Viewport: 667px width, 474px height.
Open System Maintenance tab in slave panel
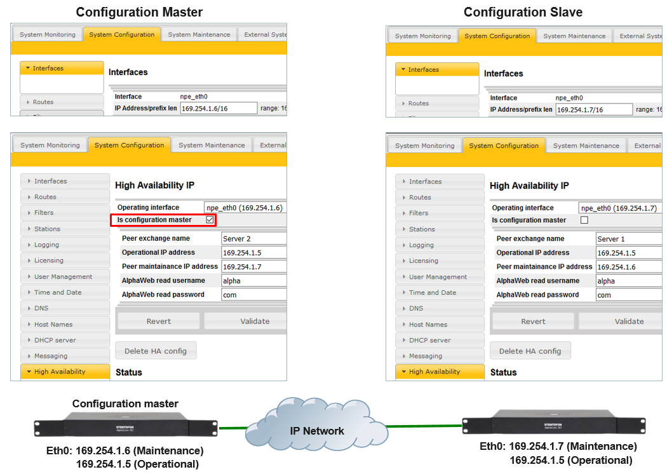[586, 146]
